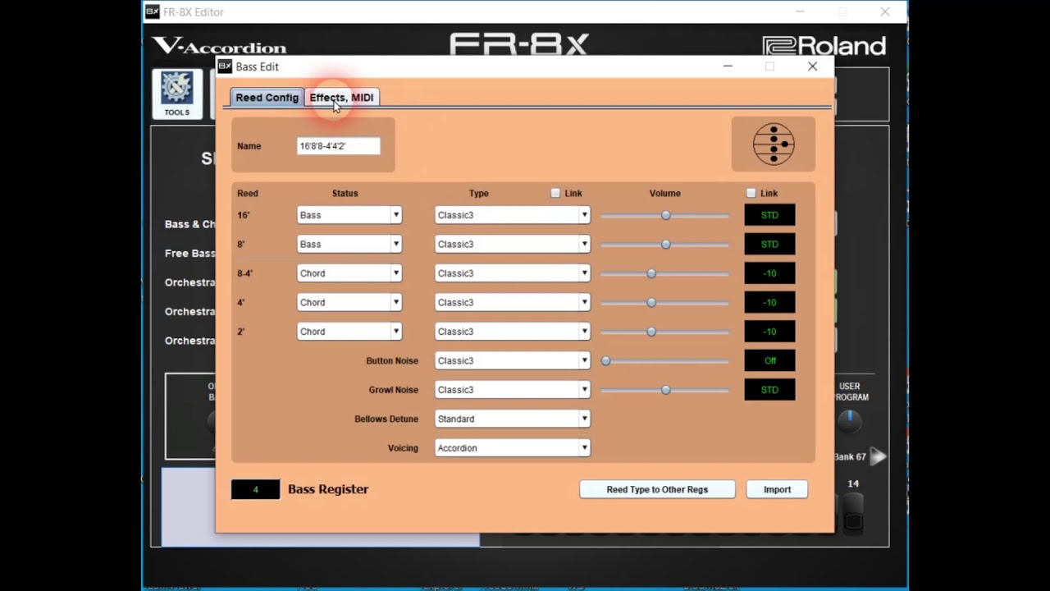The width and height of the screenshot is (1050, 591).
Task: Close the FR-8X Editor main window
Action: pyautogui.click(x=885, y=11)
